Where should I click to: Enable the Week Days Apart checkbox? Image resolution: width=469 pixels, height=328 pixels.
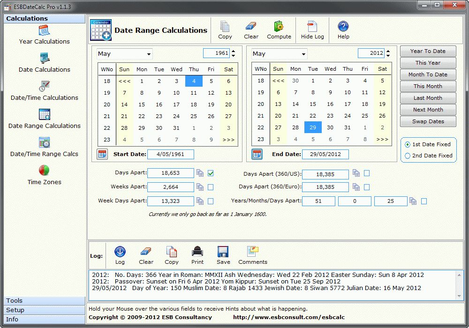tap(211, 201)
